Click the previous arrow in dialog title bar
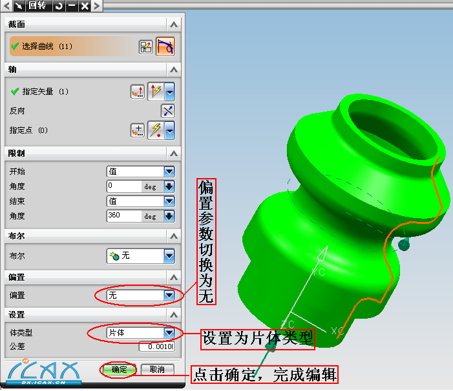Image resolution: width=453 pixels, height=391 pixels. [x=6, y=5]
